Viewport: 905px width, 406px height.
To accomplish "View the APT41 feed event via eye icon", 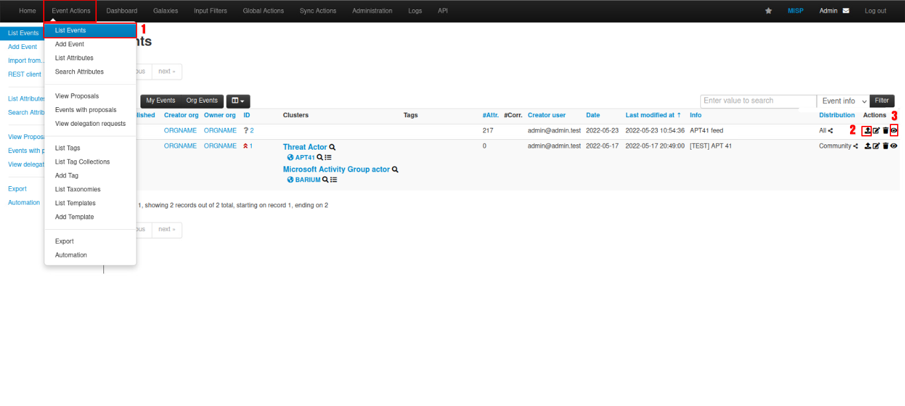I will point(894,130).
